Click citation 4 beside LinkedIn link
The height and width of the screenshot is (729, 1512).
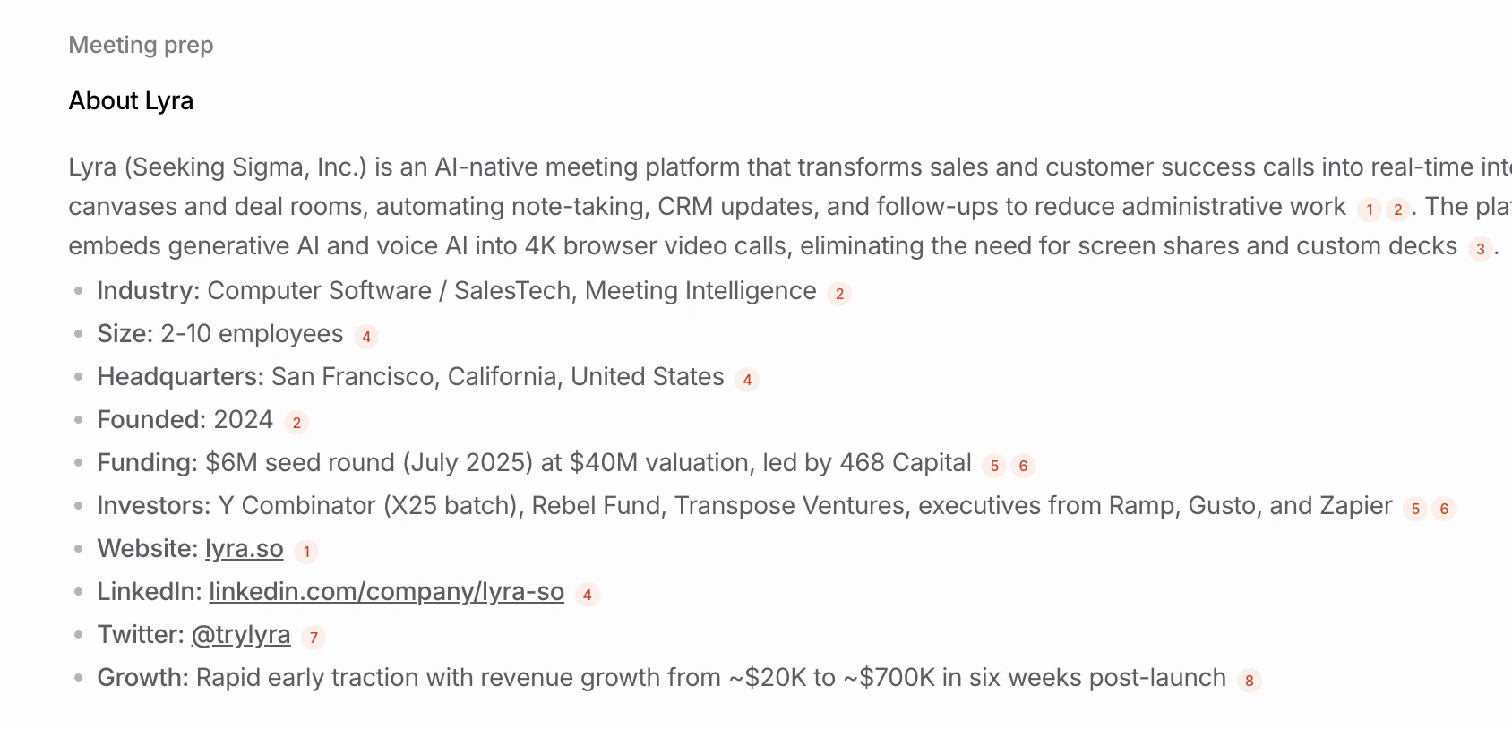(588, 595)
